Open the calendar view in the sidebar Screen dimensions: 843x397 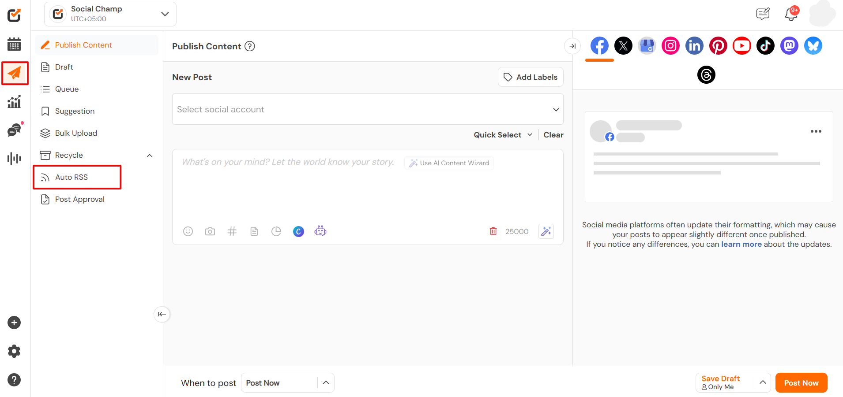point(14,44)
